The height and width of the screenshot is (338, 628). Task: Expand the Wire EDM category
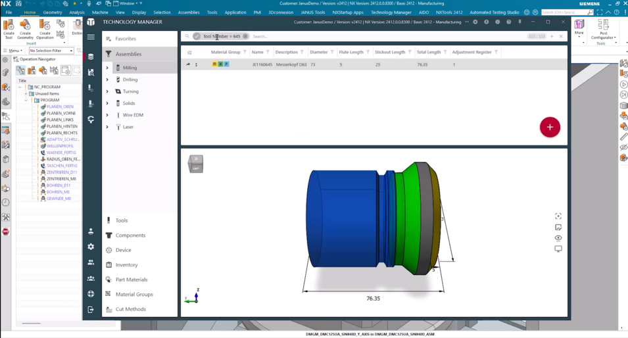click(x=107, y=115)
